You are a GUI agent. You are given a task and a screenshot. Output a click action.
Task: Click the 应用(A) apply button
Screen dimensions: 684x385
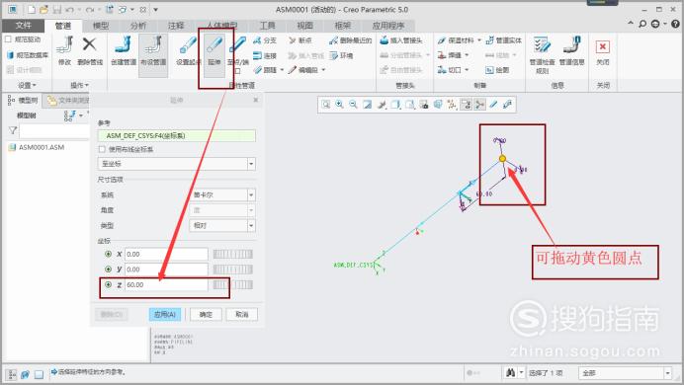click(165, 315)
